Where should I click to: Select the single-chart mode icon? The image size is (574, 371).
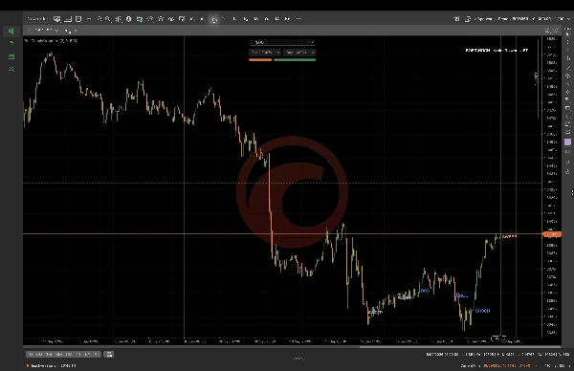68,19
